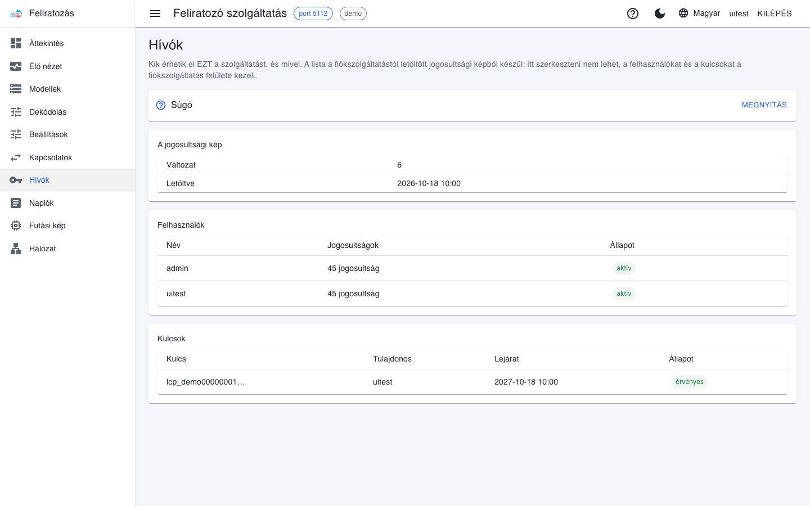This screenshot has width=810, height=506.
Task: Click the Súgó question mark icon
Action: 161,105
